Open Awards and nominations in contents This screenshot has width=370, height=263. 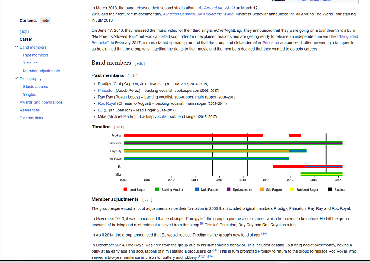coord(41,102)
